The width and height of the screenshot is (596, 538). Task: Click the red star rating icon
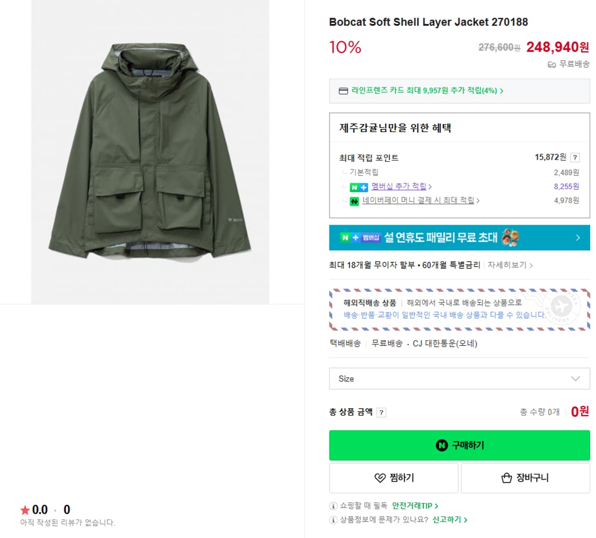coord(25,510)
